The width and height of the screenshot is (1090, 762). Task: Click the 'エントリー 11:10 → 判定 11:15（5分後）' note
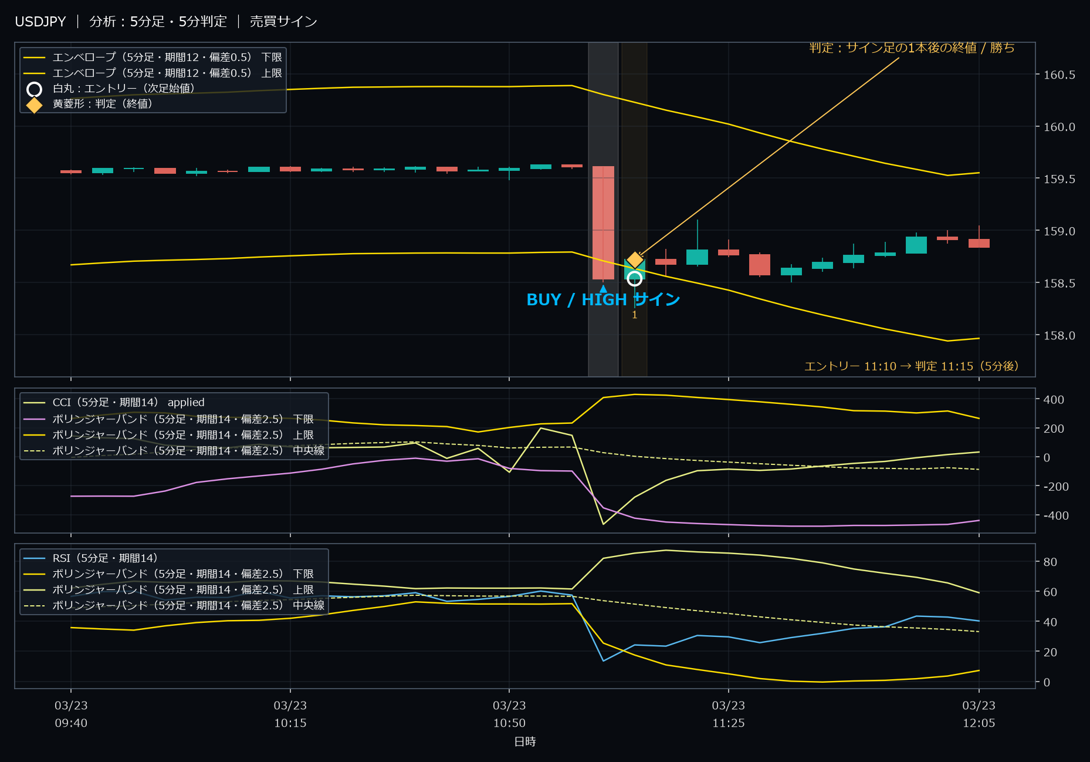point(911,366)
